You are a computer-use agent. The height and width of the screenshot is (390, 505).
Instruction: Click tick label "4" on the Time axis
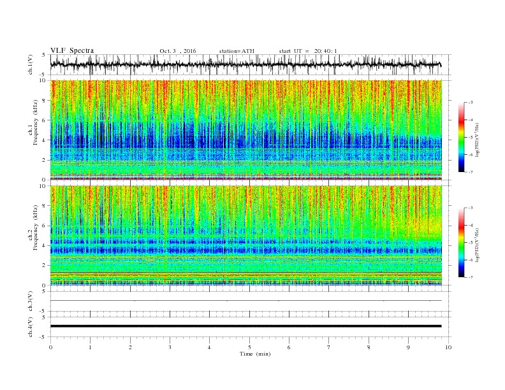pos(209,347)
